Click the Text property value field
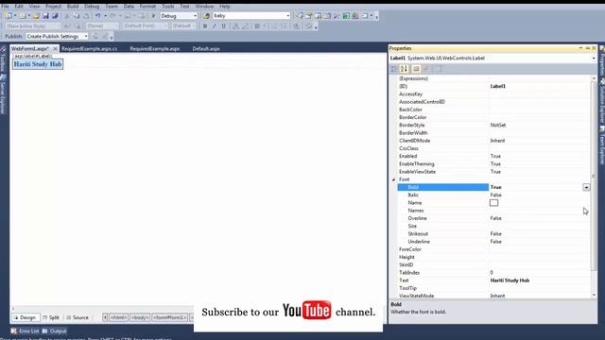 pyautogui.click(x=539, y=280)
